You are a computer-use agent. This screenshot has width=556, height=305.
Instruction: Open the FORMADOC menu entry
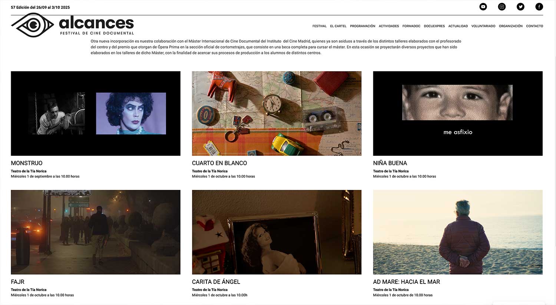(x=411, y=26)
